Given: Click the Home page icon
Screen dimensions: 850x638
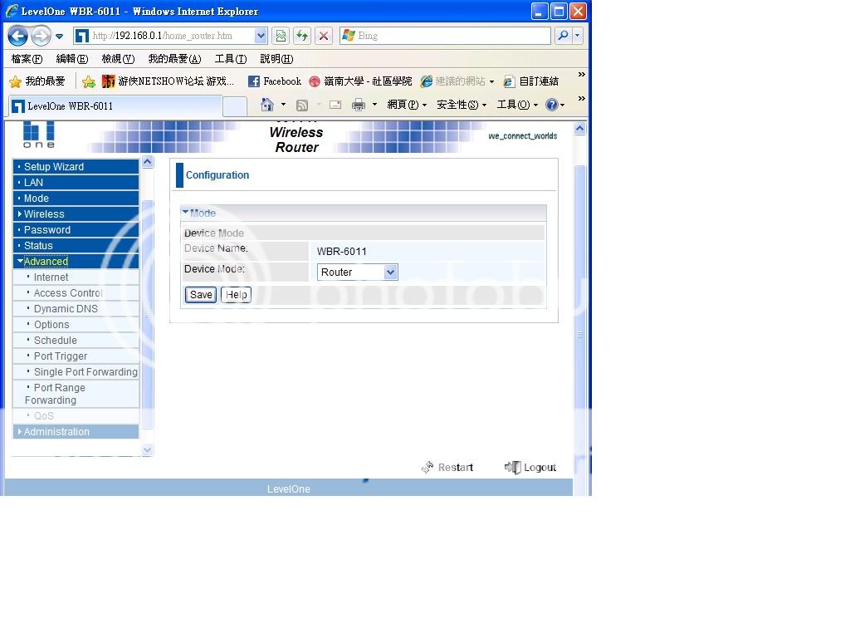Looking at the screenshot, I should [x=266, y=105].
